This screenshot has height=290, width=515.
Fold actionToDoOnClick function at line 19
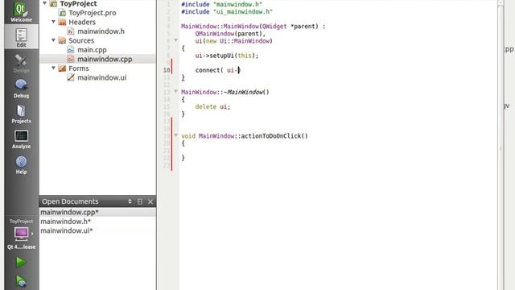(x=175, y=135)
